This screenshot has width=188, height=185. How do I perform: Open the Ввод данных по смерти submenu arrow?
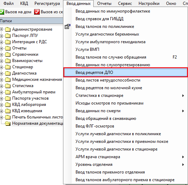[183, 111]
